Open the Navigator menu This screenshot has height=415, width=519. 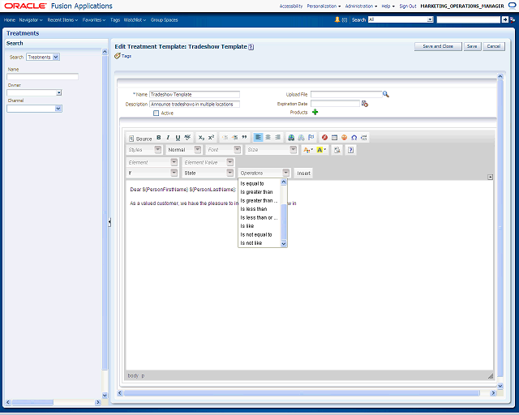(31, 19)
